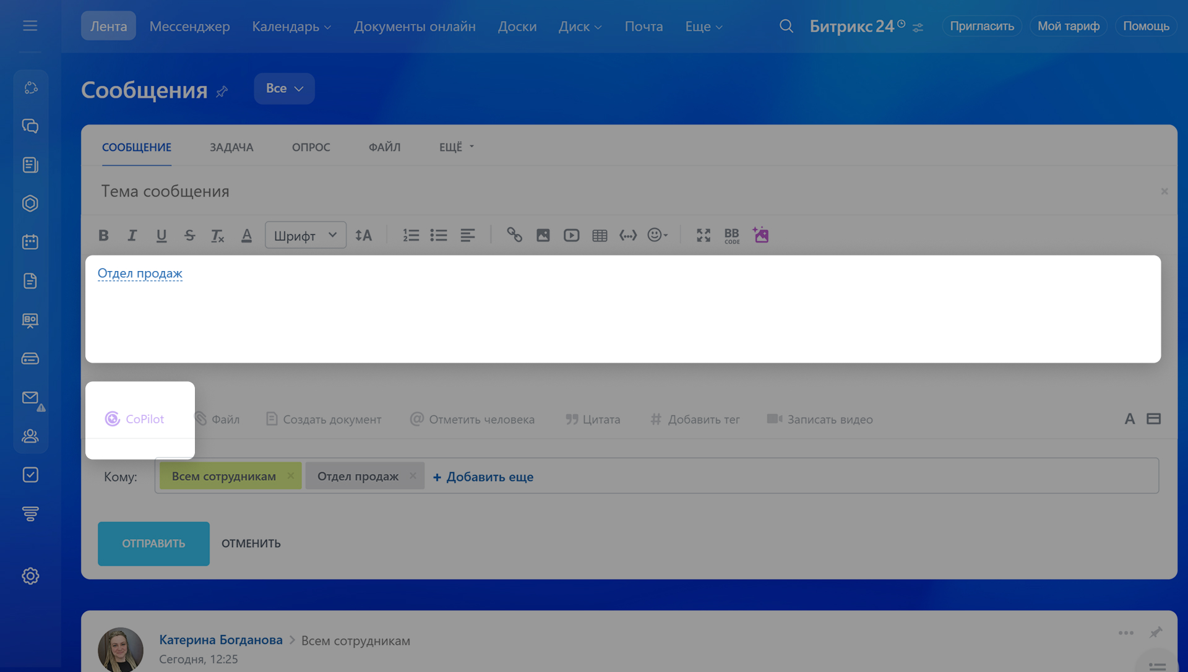Click the Тема сообщения input field

pos(619,191)
